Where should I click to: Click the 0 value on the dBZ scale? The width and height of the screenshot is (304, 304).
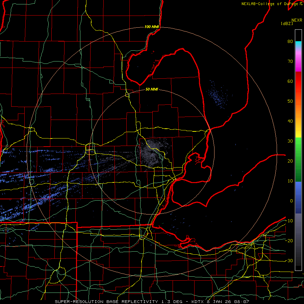[292, 201]
